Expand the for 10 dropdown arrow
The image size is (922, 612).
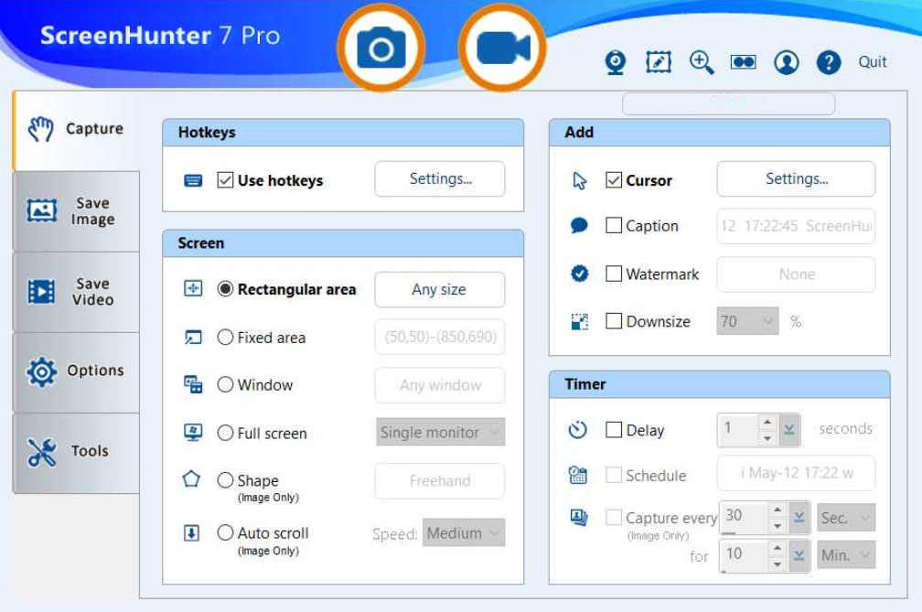point(799,555)
